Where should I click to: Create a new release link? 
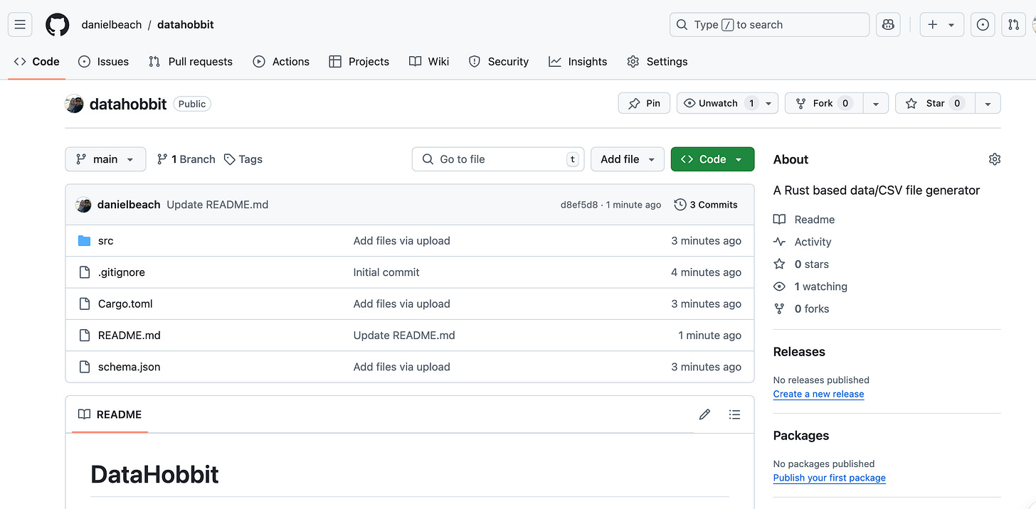(x=818, y=394)
